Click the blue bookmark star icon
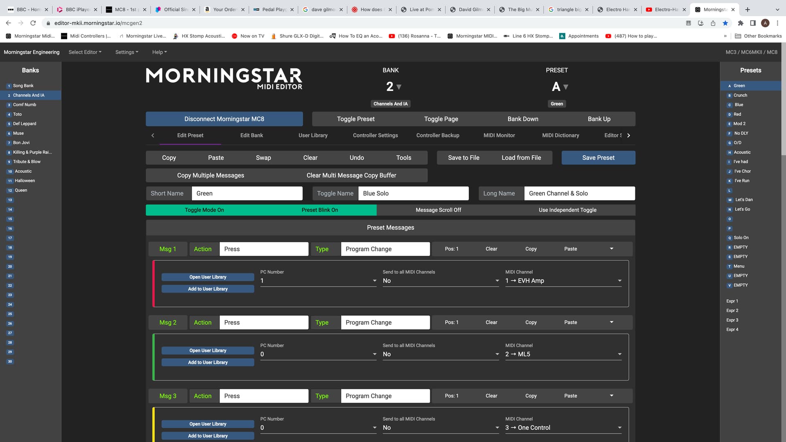786x442 pixels. (x=725, y=23)
